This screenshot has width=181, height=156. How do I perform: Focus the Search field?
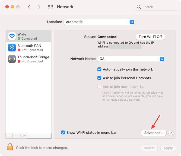click(x=156, y=7)
